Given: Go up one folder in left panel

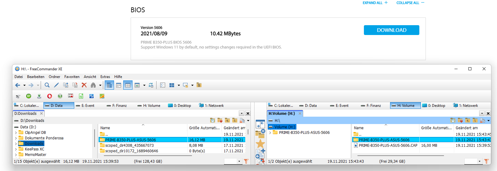Looking at the screenshot, I should click(x=227, y=120).
